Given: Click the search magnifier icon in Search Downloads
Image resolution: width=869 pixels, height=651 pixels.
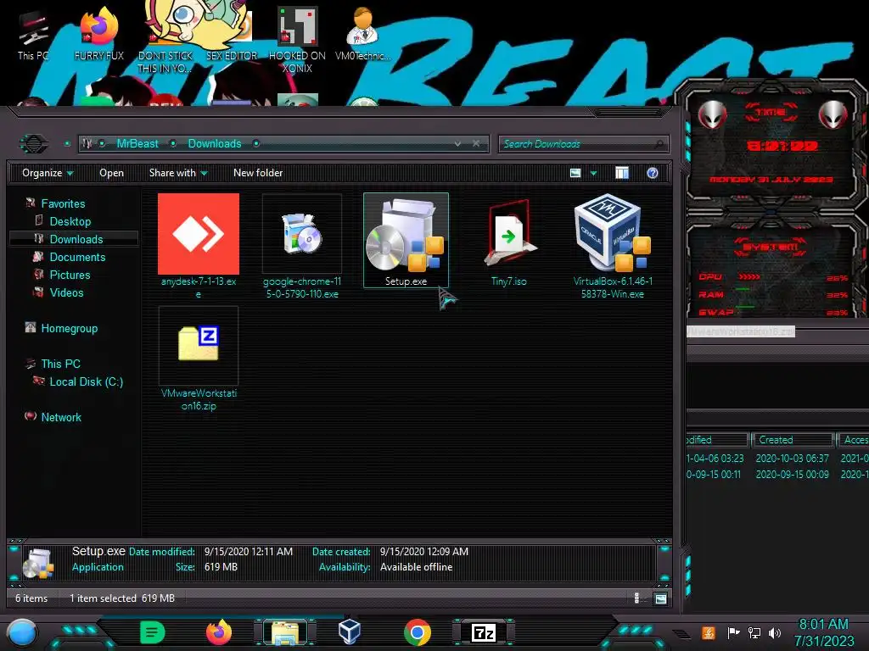Looking at the screenshot, I should pyautogui.click(x=659, y=144).
